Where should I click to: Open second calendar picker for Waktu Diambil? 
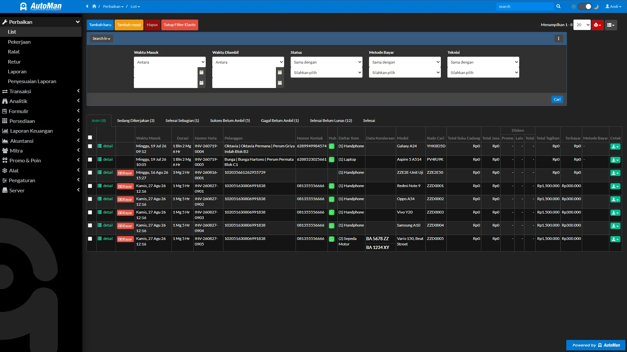click(x=280, y=83)
